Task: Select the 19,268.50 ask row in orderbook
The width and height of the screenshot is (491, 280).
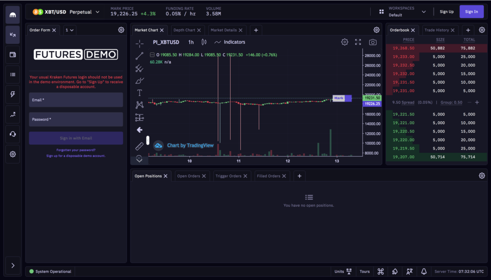Action: 436,48
